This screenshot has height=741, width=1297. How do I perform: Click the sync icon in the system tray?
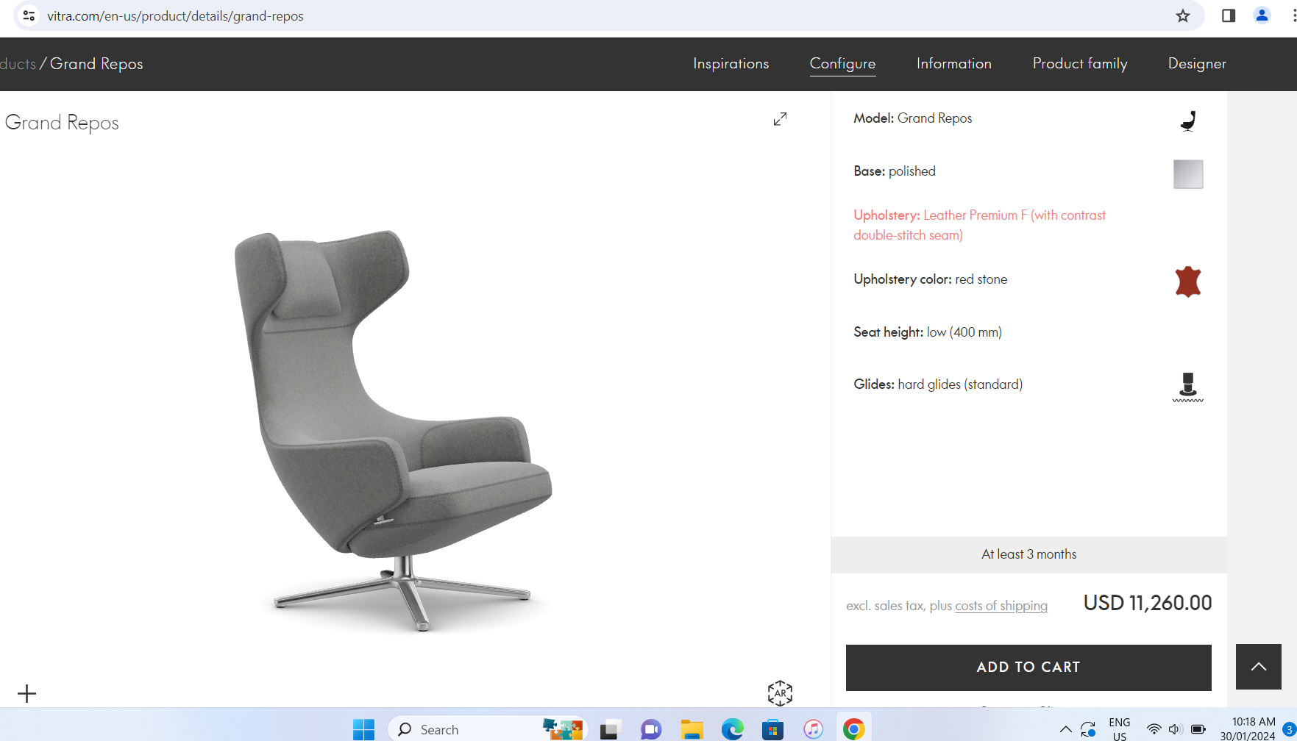pyautogui.click(x=1088, y=729)
